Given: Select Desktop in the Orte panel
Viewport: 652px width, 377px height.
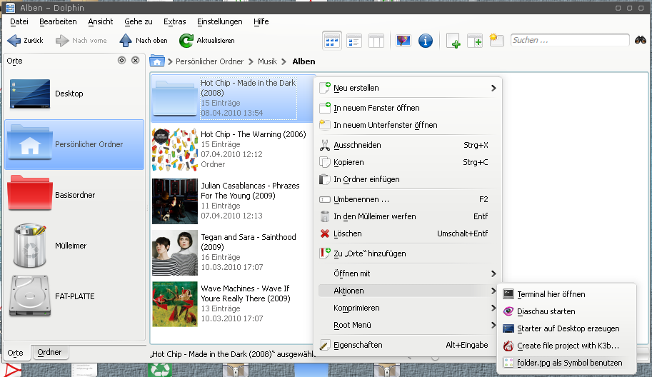Looking at the screenshot, I should pos(74,94).
